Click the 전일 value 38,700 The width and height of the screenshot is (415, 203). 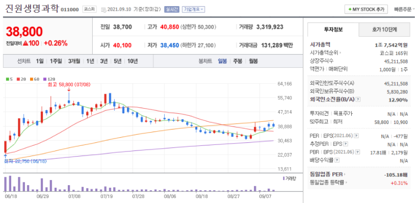pos(122,27)
